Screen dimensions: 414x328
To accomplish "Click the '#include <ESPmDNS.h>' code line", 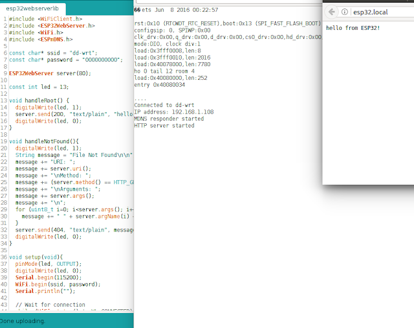I will pos(41,40).
